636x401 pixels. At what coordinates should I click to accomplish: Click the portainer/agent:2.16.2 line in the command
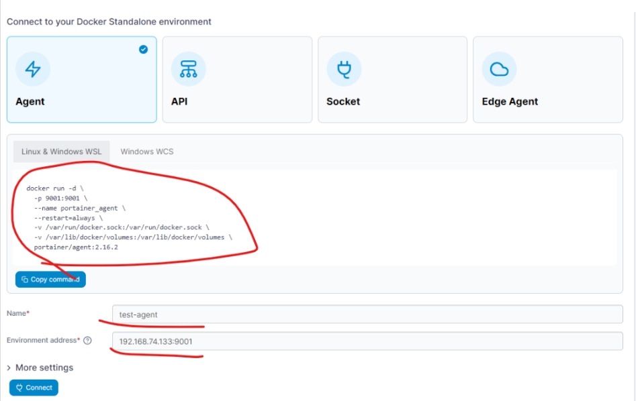[76, 247]
